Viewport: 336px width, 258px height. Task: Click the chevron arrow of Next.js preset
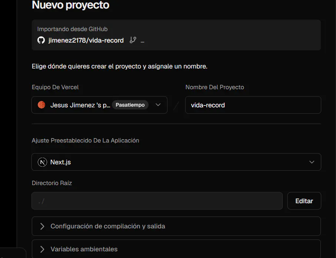pos(312,162)
